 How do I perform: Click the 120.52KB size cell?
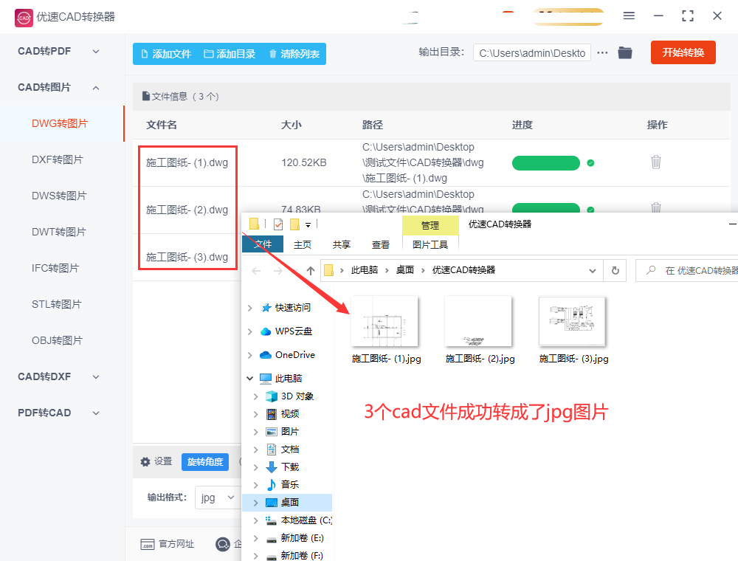pos(303,163)
